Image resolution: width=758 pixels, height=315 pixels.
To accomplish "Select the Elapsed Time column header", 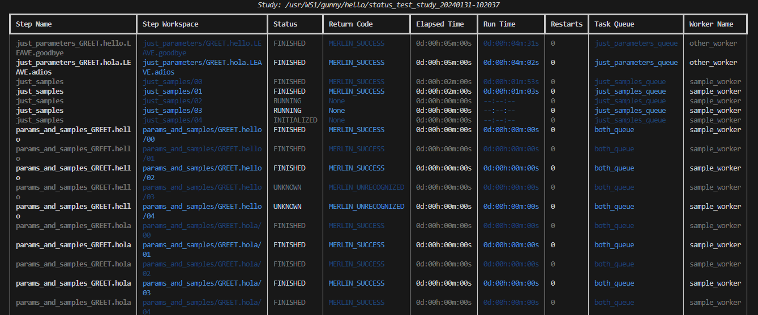I will tap(440, 24).
